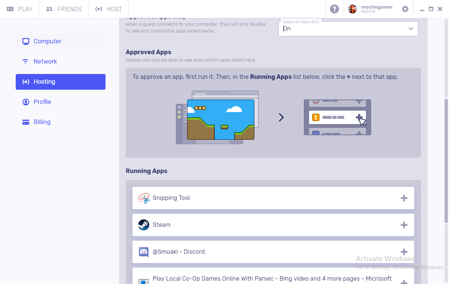Switch to the FRIENDS tab

[x=64, y=9]
